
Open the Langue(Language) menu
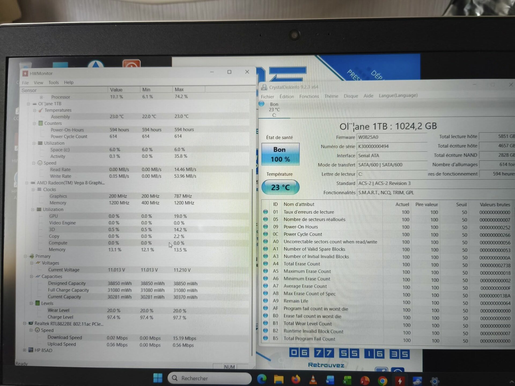[x=398, y=95]
